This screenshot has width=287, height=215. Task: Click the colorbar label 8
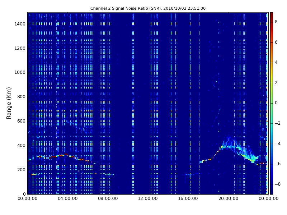(x=276, y=22)
